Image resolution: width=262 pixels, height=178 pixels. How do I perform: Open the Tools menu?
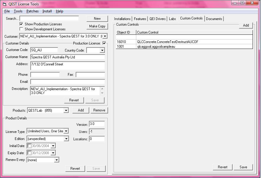(18, 11)
